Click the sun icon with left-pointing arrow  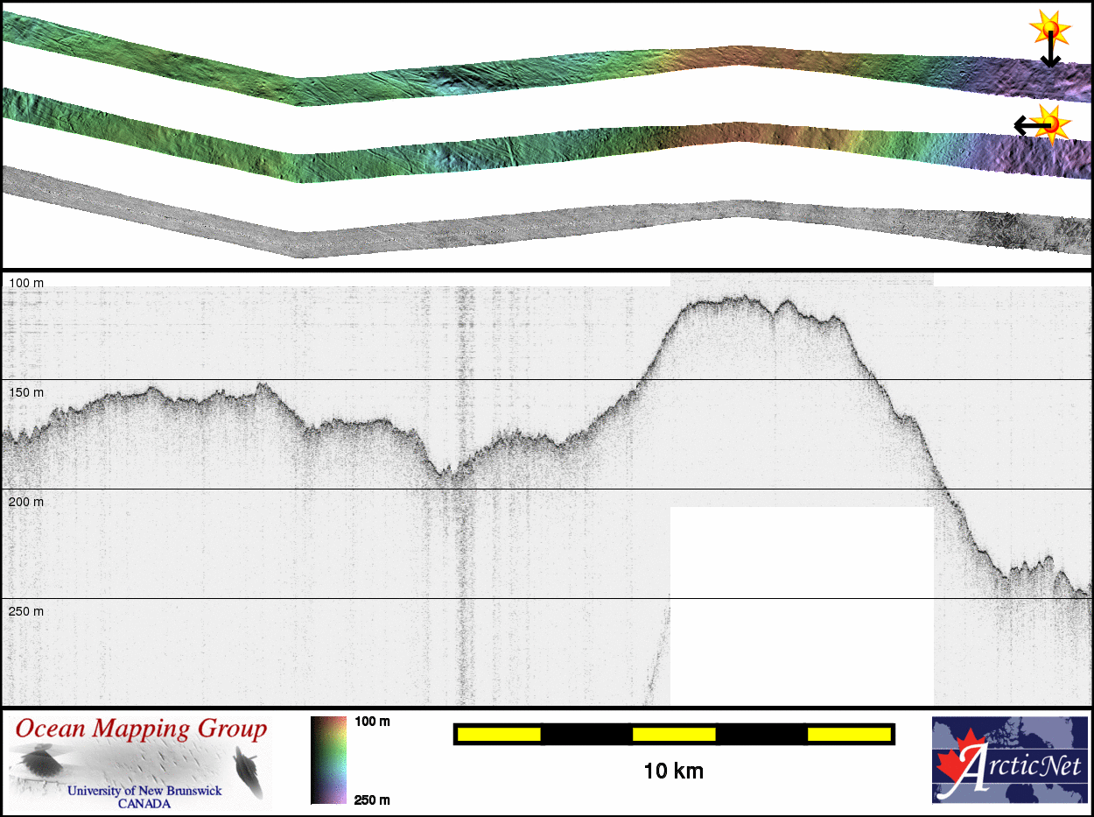tap(1051, 123)
